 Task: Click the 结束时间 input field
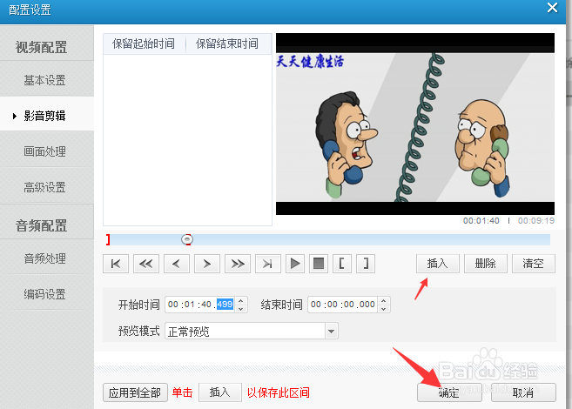click(343, 305)
